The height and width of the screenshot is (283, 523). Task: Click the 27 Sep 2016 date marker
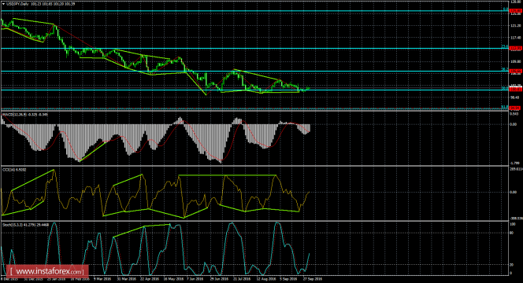coord(313,279)
